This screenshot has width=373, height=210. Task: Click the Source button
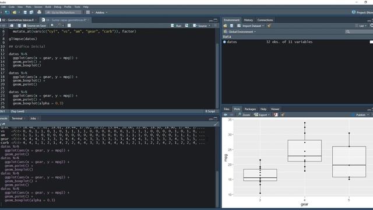(x=200, y=26)
